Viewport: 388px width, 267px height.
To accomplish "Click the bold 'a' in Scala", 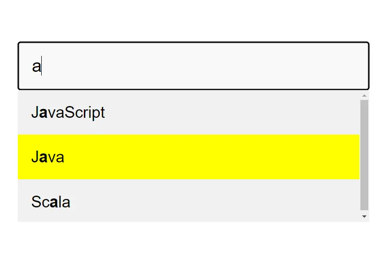I will click(53, 203).
